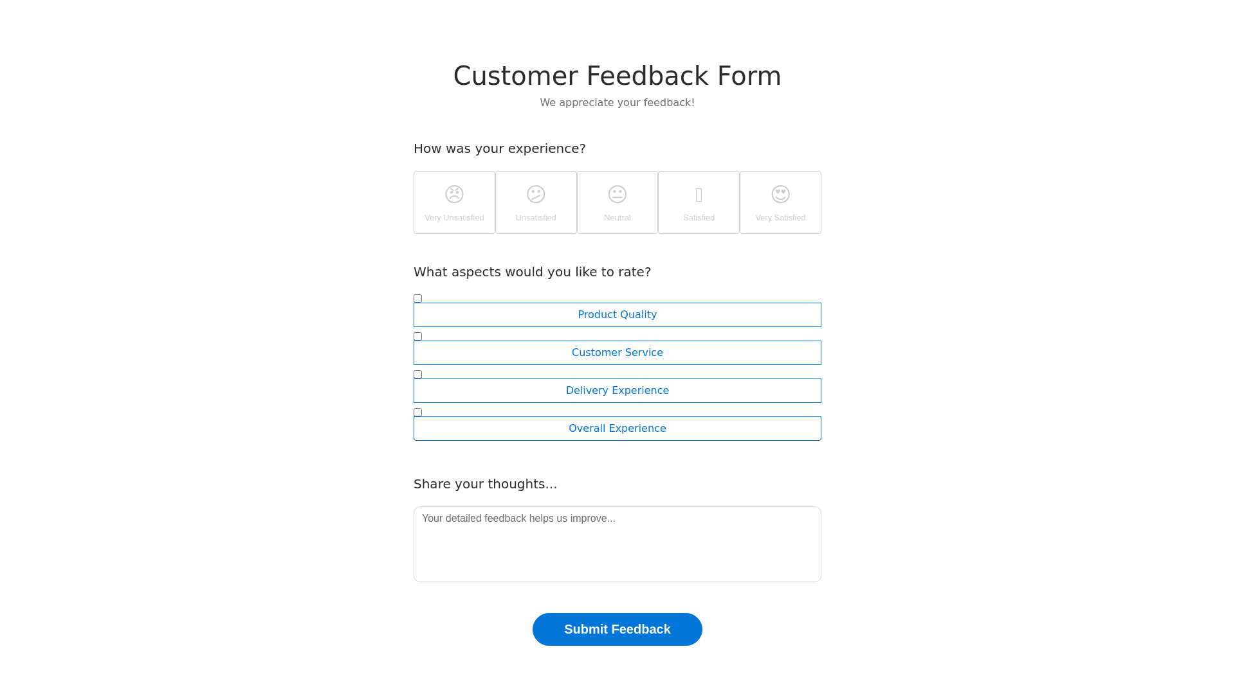The width and height of the screenshot is (1235, 694).
Task: Select the Product Quality aspect button
Action: pos(617,315)
